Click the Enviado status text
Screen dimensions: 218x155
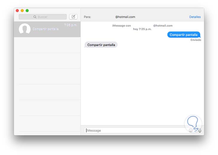tap(196, 40)
